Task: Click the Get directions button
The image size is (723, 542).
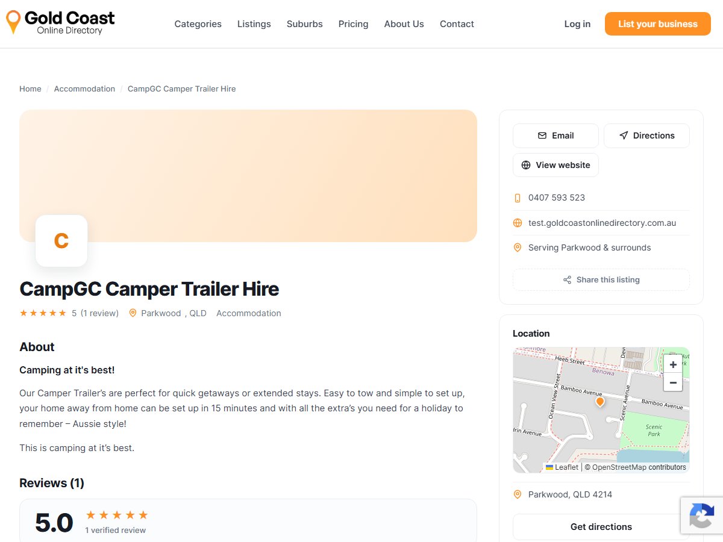Action: click(x=601, y=526)
